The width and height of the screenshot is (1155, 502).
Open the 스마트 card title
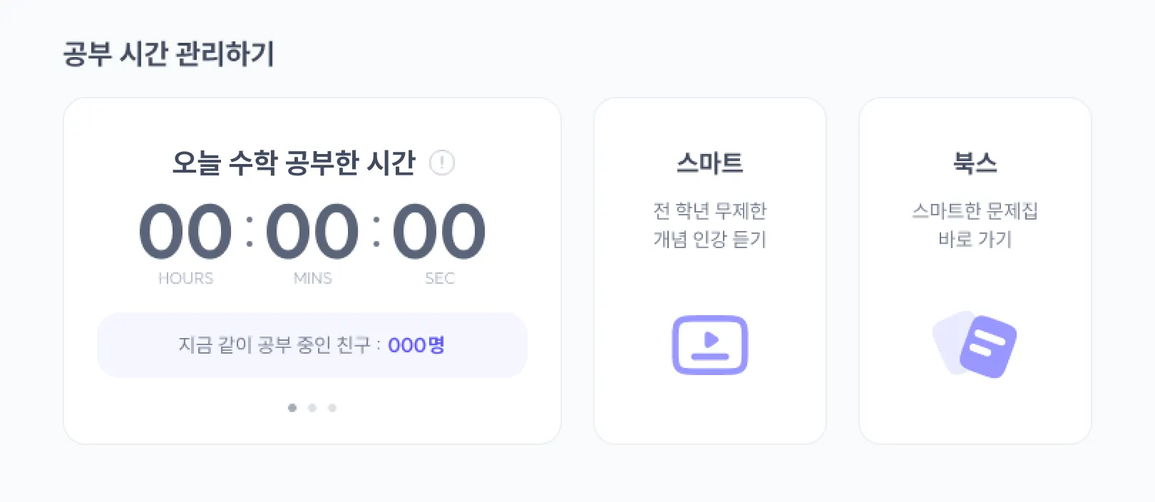point(709,163)
